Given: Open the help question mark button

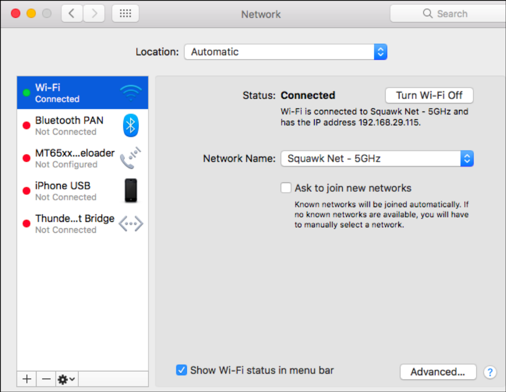Looking at the screenshot, I should tap(490, 372).
